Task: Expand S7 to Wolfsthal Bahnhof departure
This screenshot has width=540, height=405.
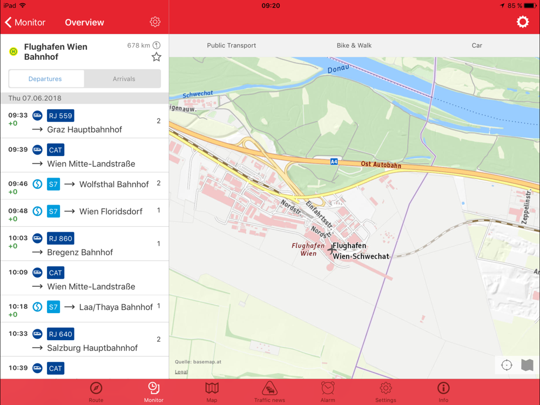Action: pyautogui.click(x=84, y=186)
